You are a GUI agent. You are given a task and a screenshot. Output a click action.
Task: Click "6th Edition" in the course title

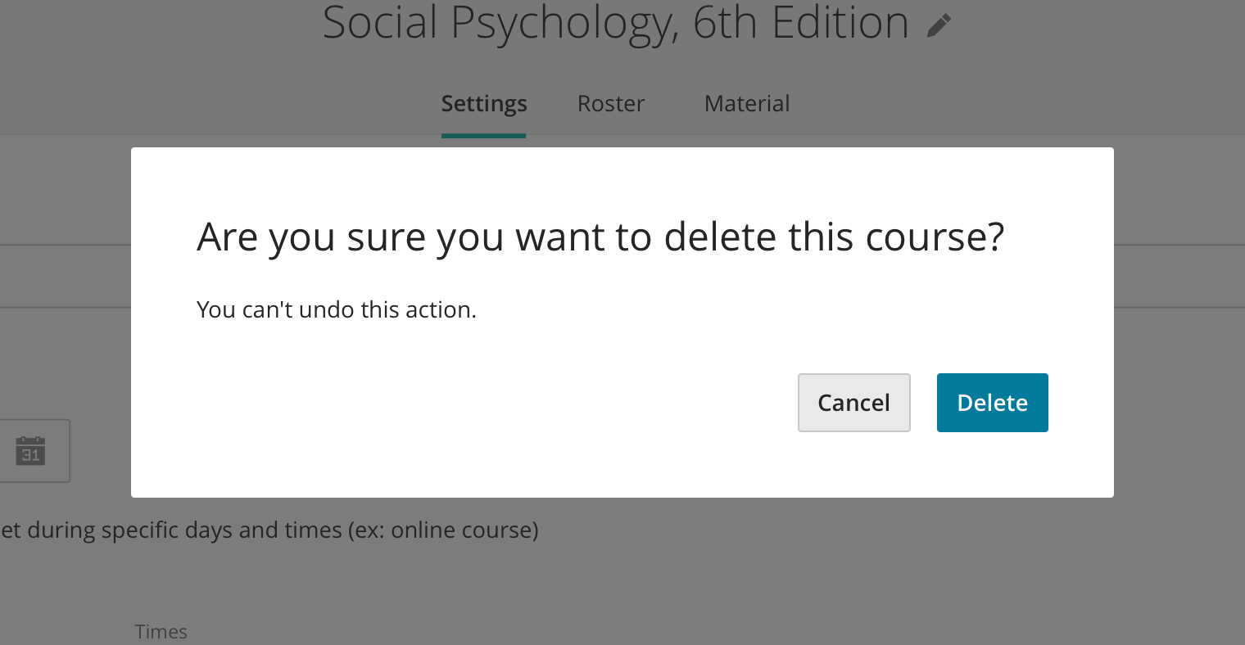(x=800, y=23)
